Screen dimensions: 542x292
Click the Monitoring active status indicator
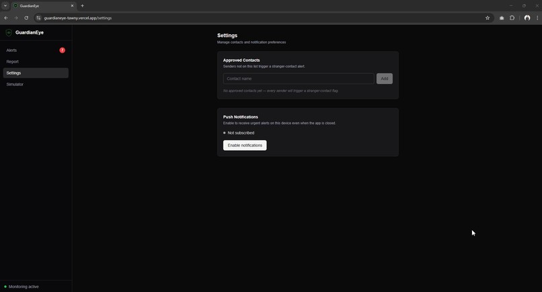pyautogui.click(x=22, y=287)
